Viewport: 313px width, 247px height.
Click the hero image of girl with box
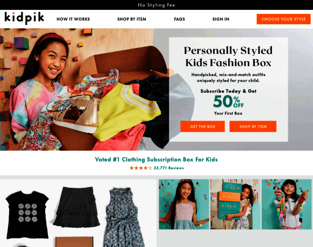click(84, 90)
